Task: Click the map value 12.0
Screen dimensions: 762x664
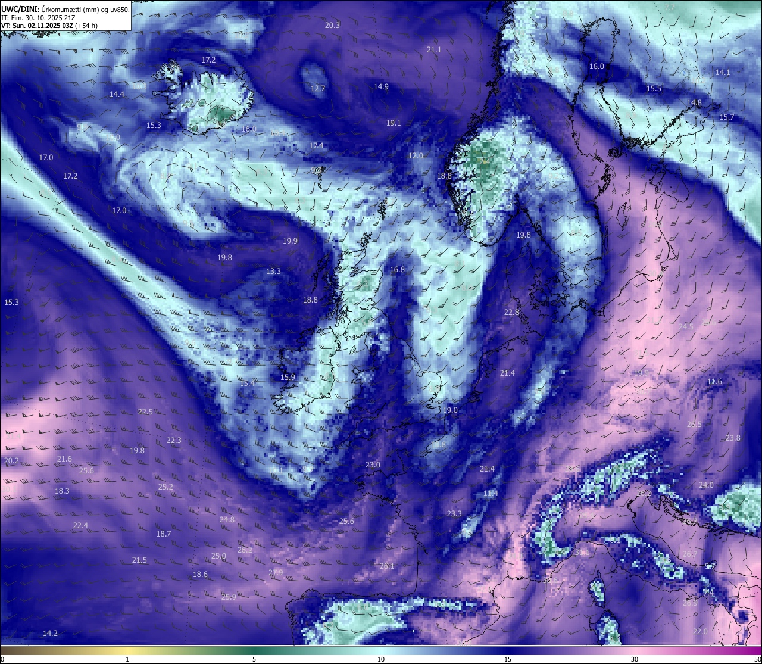Action: [x=416, y=156]
